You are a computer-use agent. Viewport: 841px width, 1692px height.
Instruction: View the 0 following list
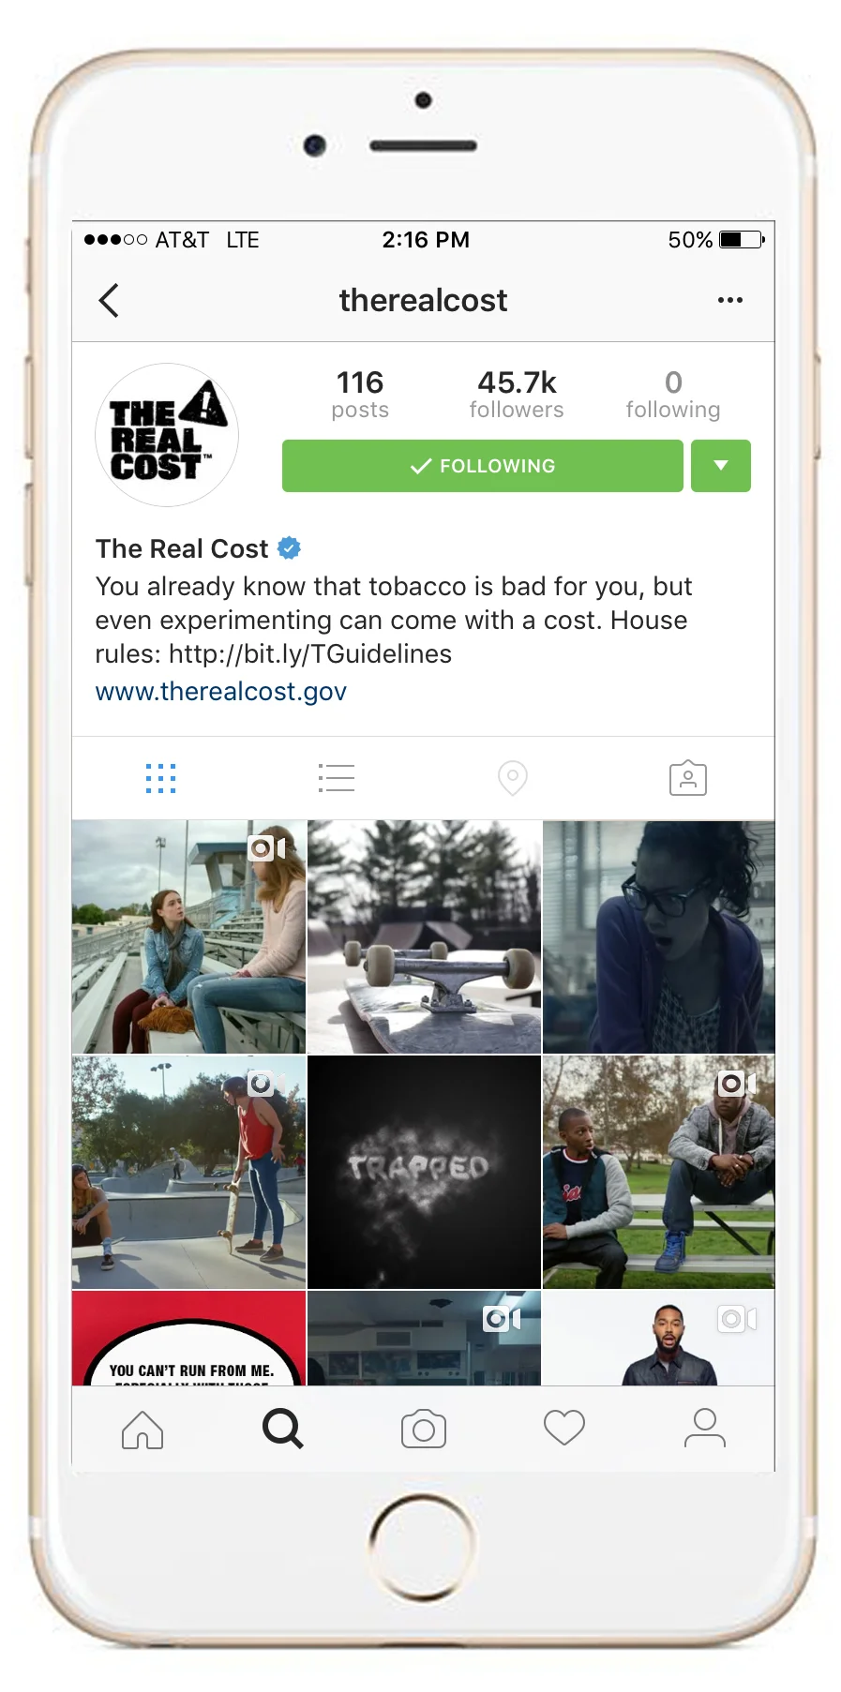pos(673,395)
